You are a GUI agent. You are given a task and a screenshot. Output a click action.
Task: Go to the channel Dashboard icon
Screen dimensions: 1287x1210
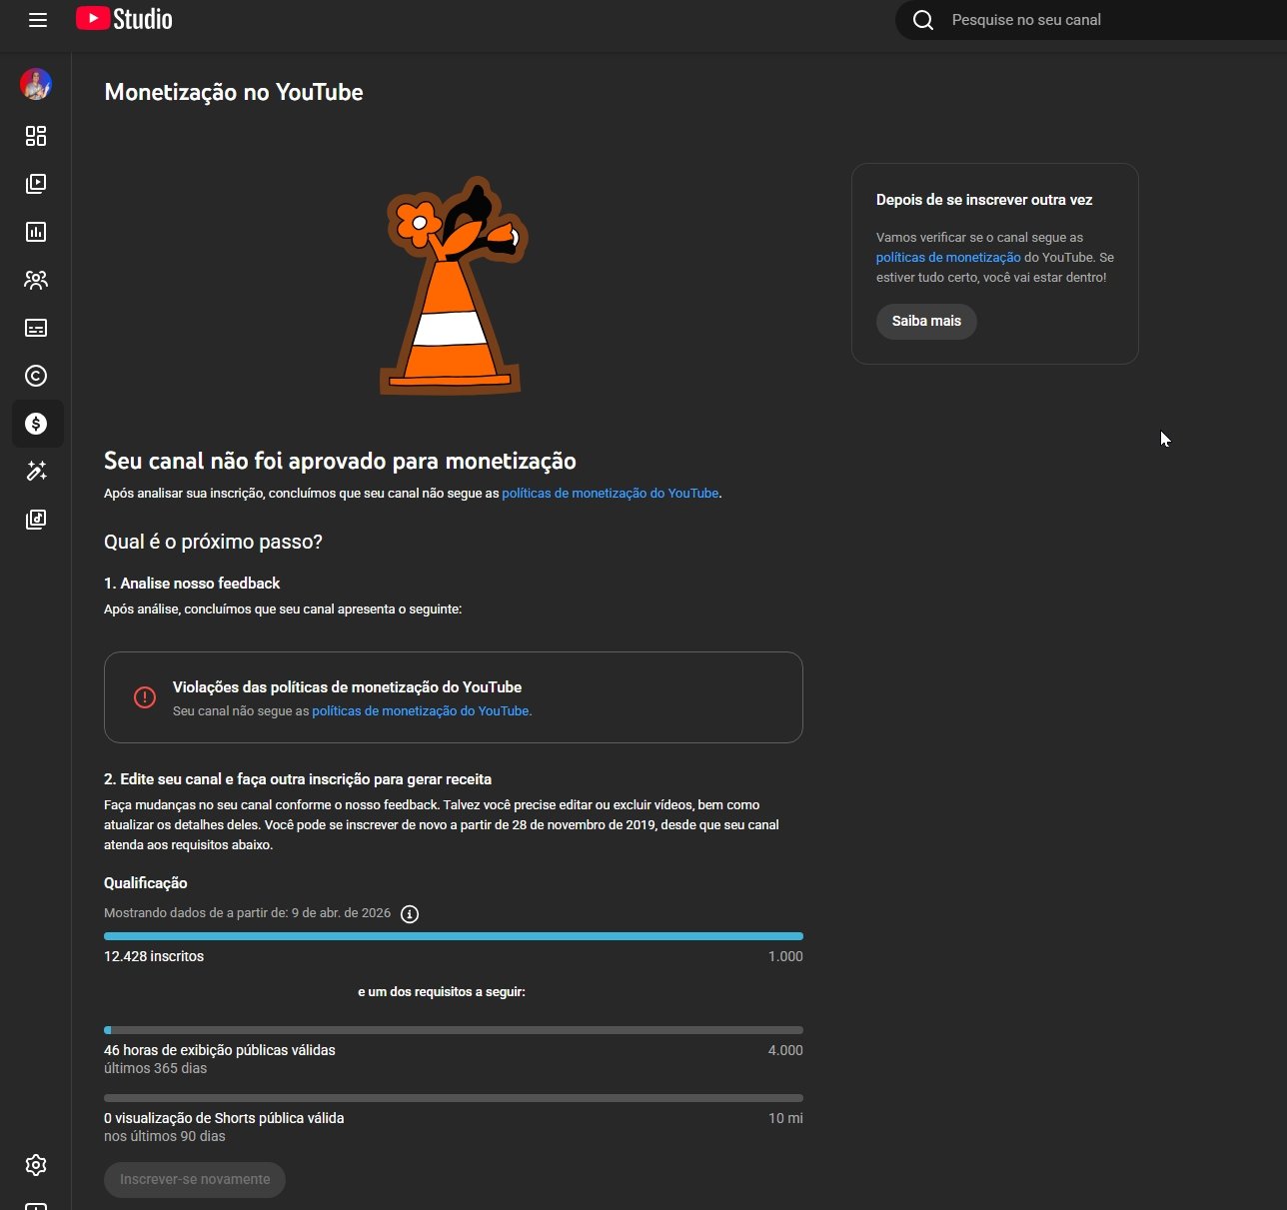coord(36,136)
